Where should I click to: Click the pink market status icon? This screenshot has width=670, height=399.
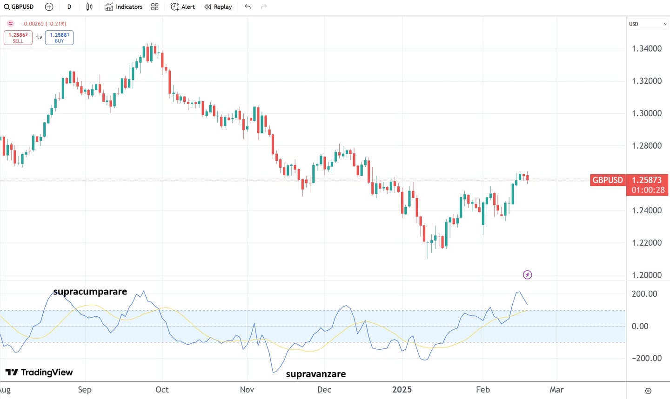click(x=11, y=24)
